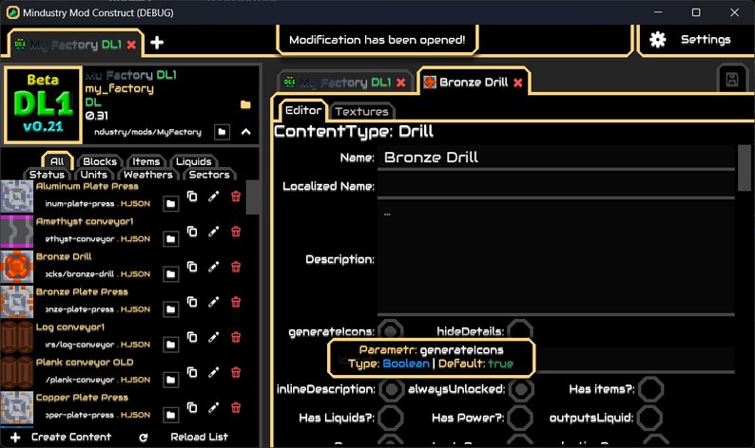
Task: Toggle the outputsLiquid option
Action: click(650, 418)
